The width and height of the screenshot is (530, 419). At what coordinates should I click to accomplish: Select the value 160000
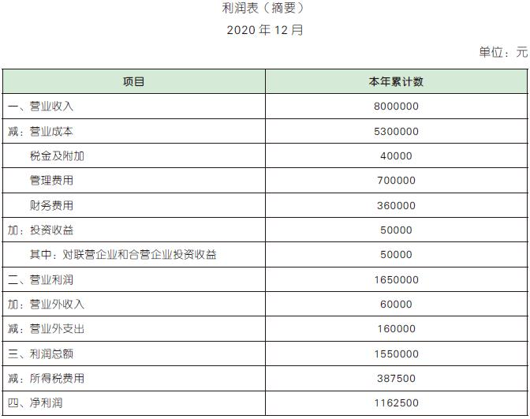coord(396,328)
